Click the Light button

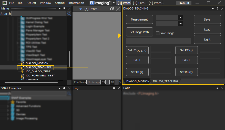coord(207,39)
